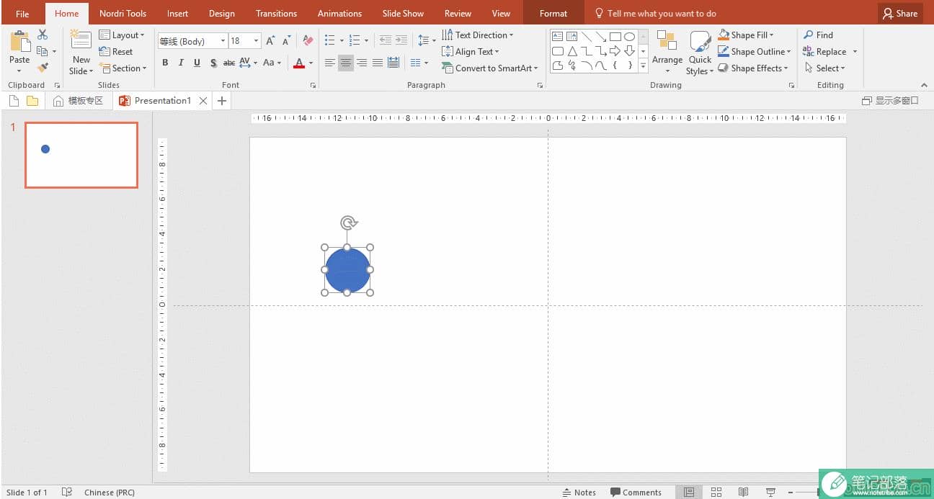934x499 pixels.
Task: Align text right
Action: coord(362,63)
